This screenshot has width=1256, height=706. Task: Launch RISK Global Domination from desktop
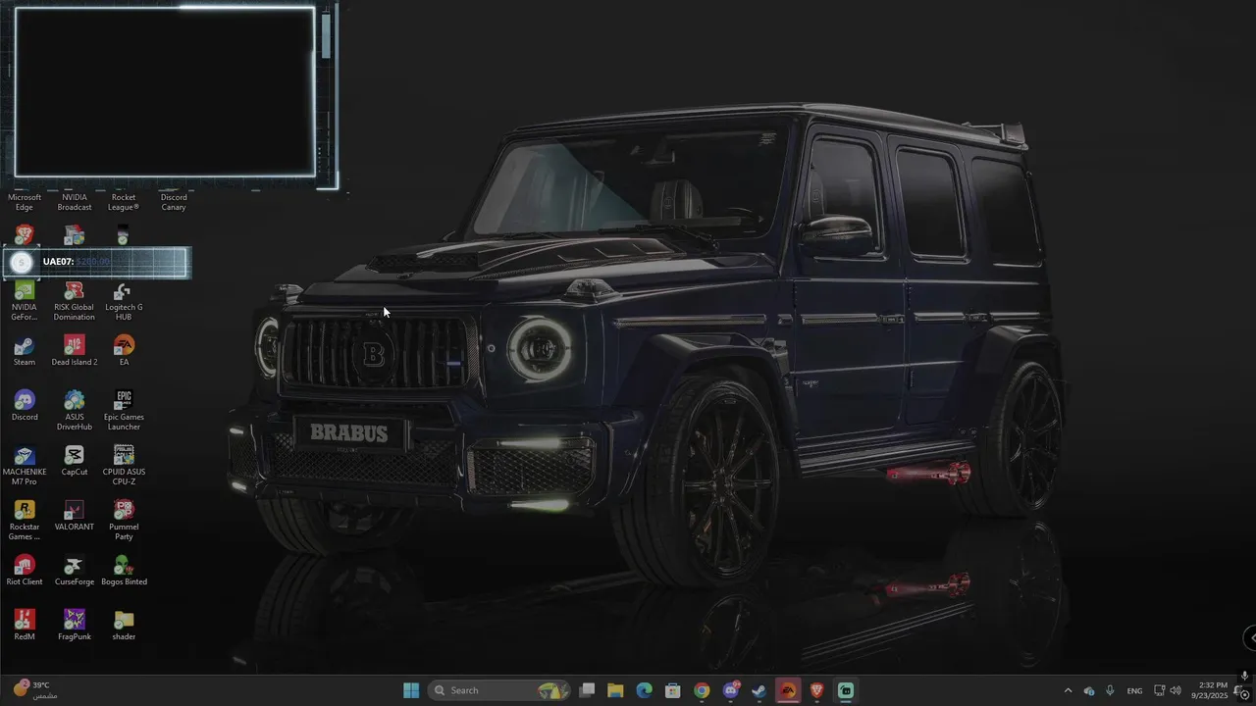(x=74, y=301)
